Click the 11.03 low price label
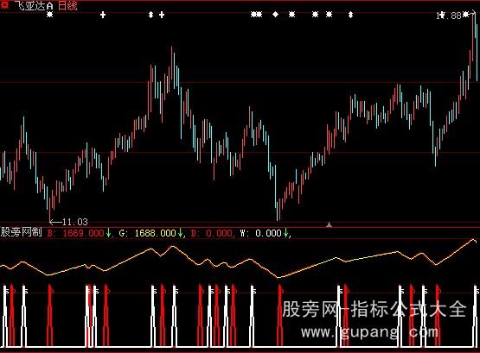480x353 pixels. tap(75, 222)
